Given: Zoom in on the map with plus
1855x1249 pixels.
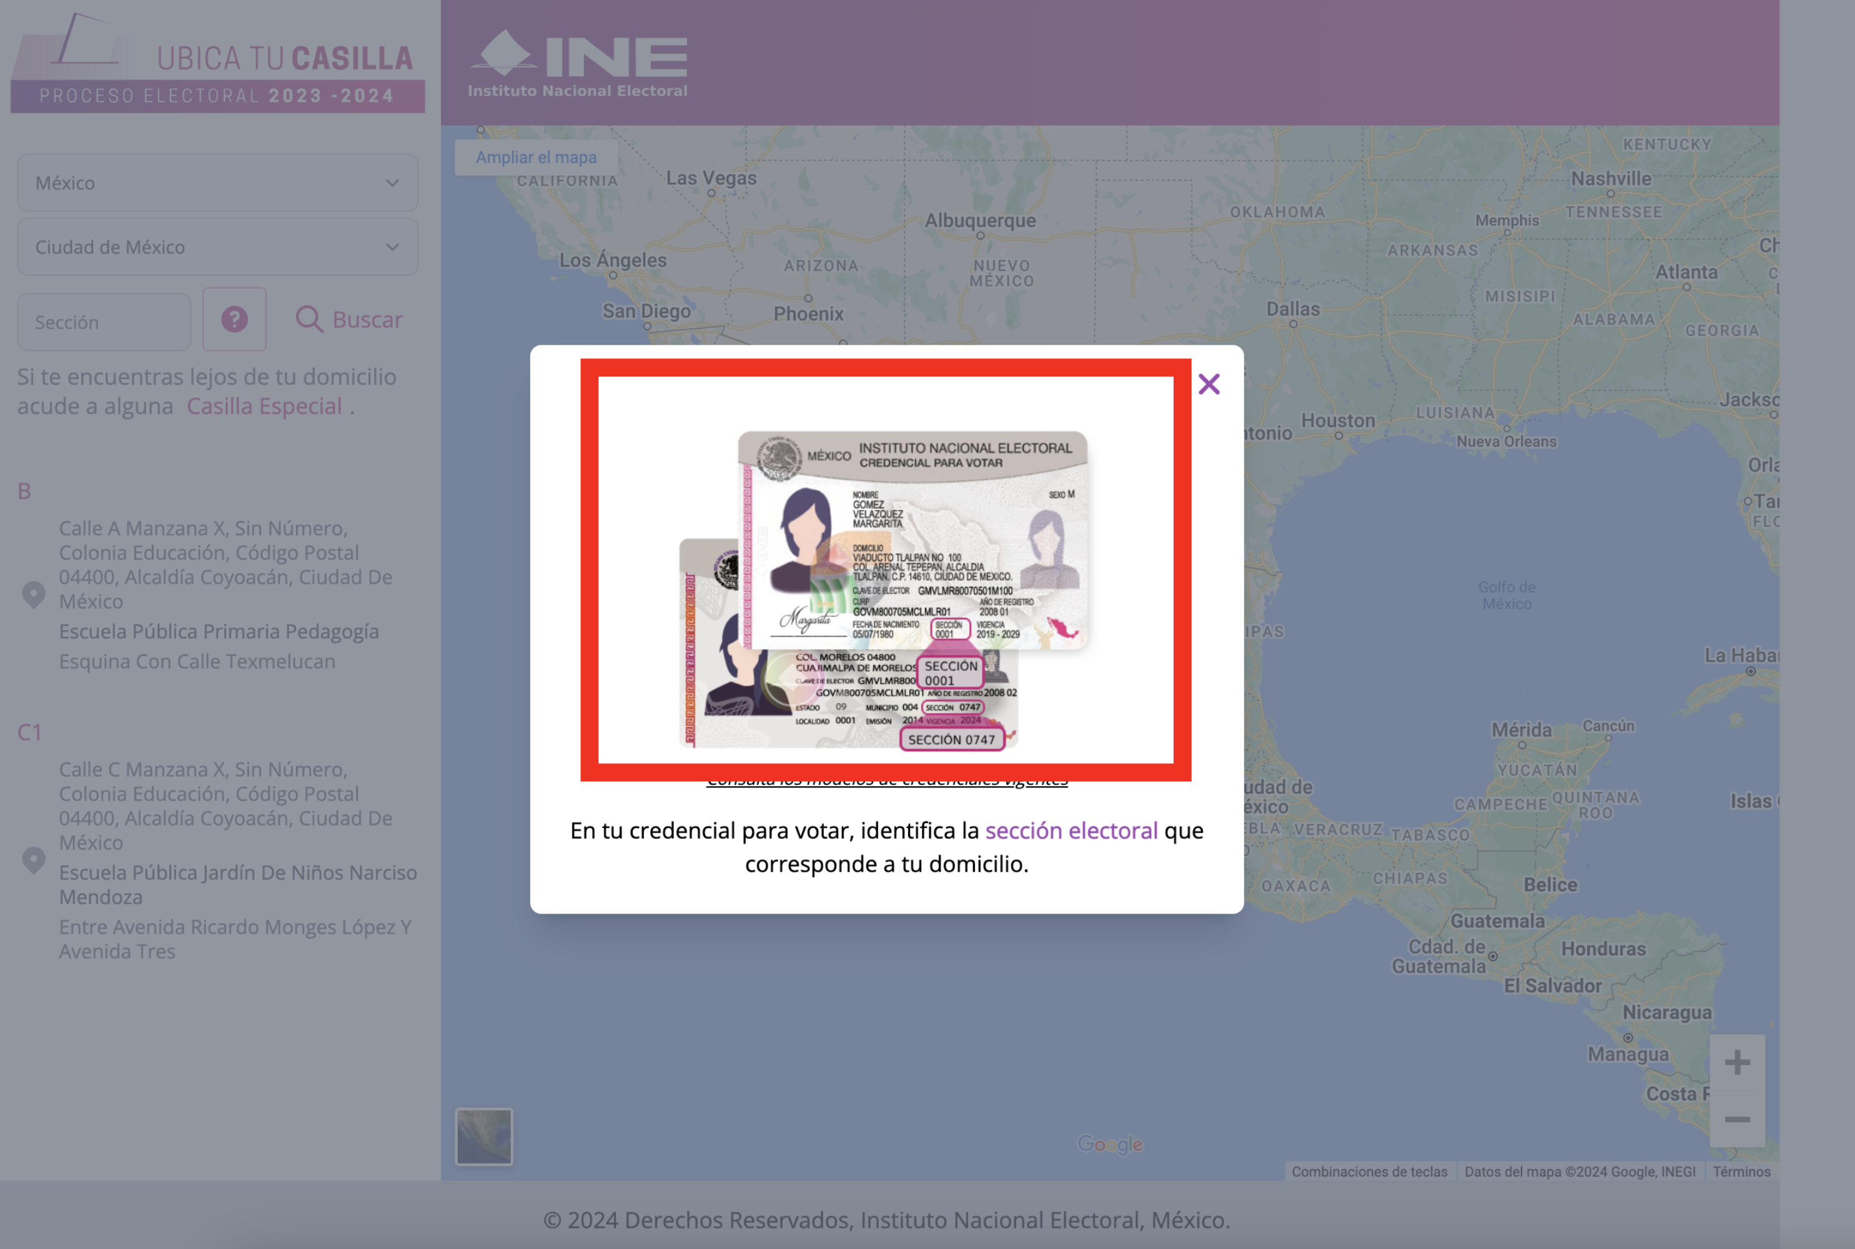Looking at the screenshot, I should point(1737,1063).
